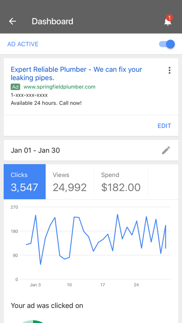Click the ad phone number 1-xxx-xxx-xxxx
The image size is (182, 323).
click(x=29, y=95)
